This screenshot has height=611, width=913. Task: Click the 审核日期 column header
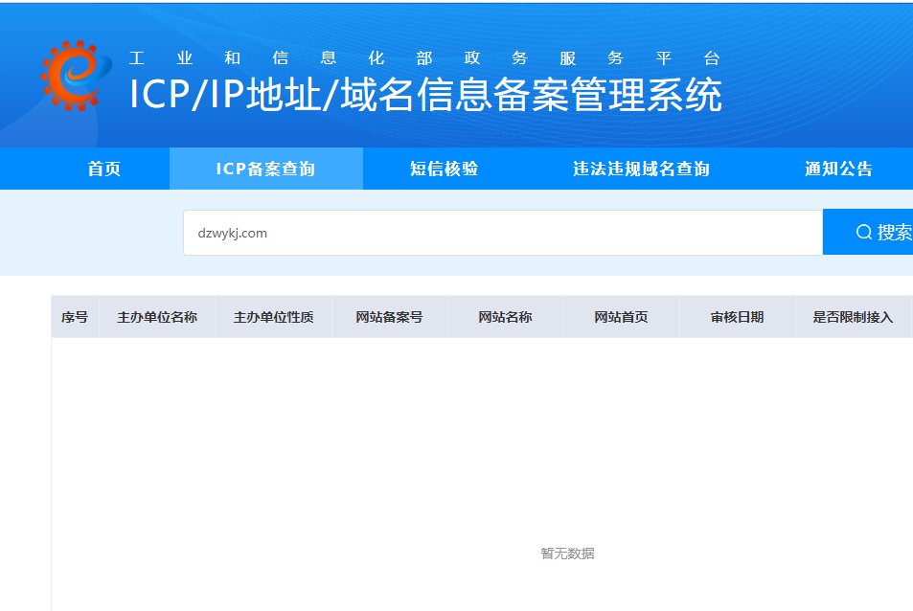click(737, 317)
